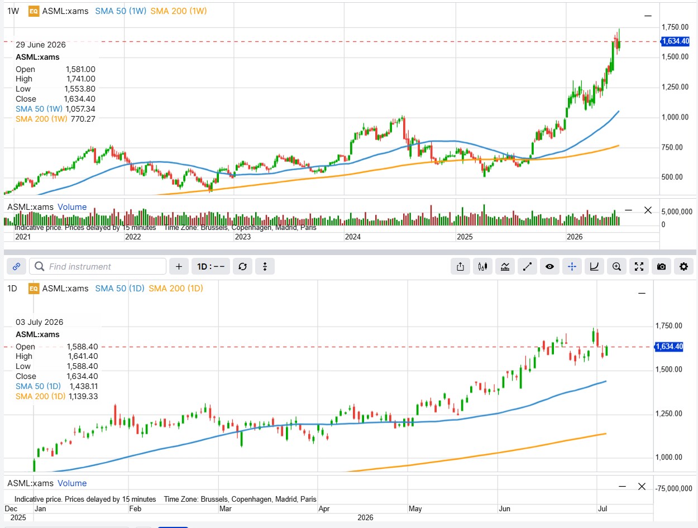The height and width of the screenshot is (528, 698).
Task: Select the SMA 200 (1D) legend label
Action: tap(176, 289)
